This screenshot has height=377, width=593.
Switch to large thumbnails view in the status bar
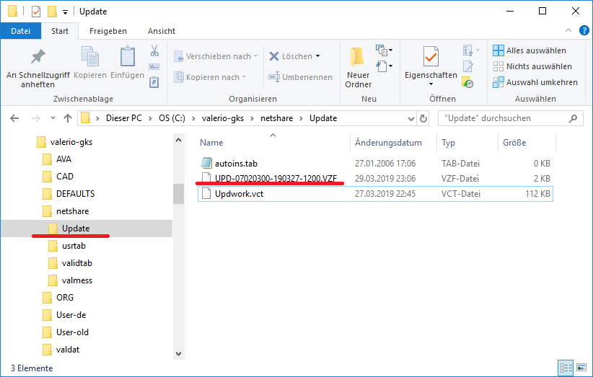[581, 368]
